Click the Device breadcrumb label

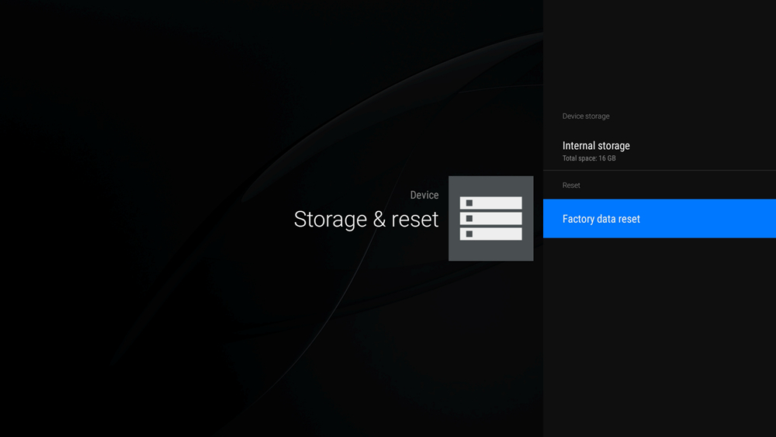pos(424,195)
